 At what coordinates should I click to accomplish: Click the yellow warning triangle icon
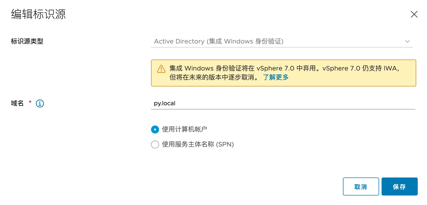[161, 69]
